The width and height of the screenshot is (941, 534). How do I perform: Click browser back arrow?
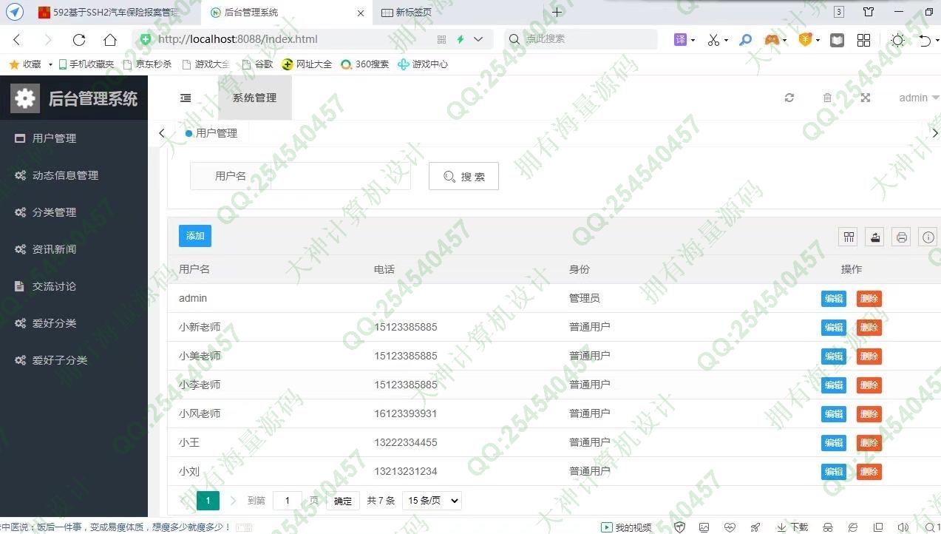tap(17, 40)
